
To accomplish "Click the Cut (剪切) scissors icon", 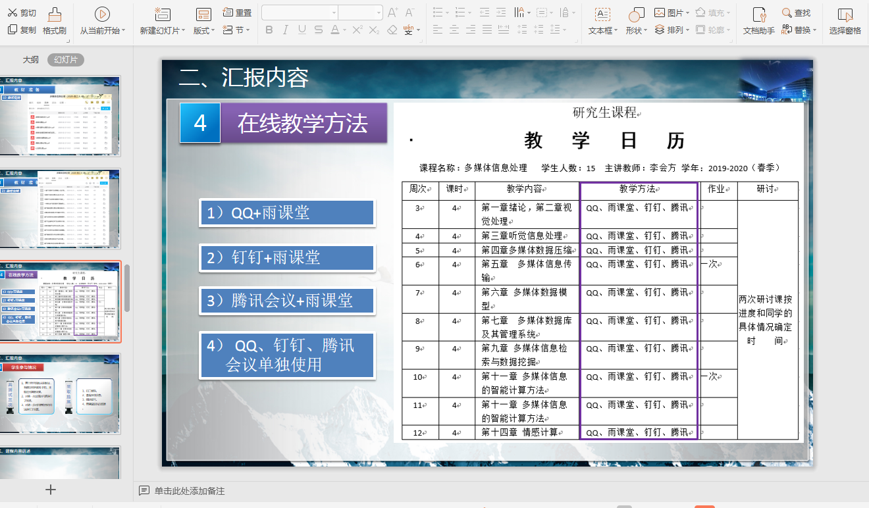I will coord(13,13).
